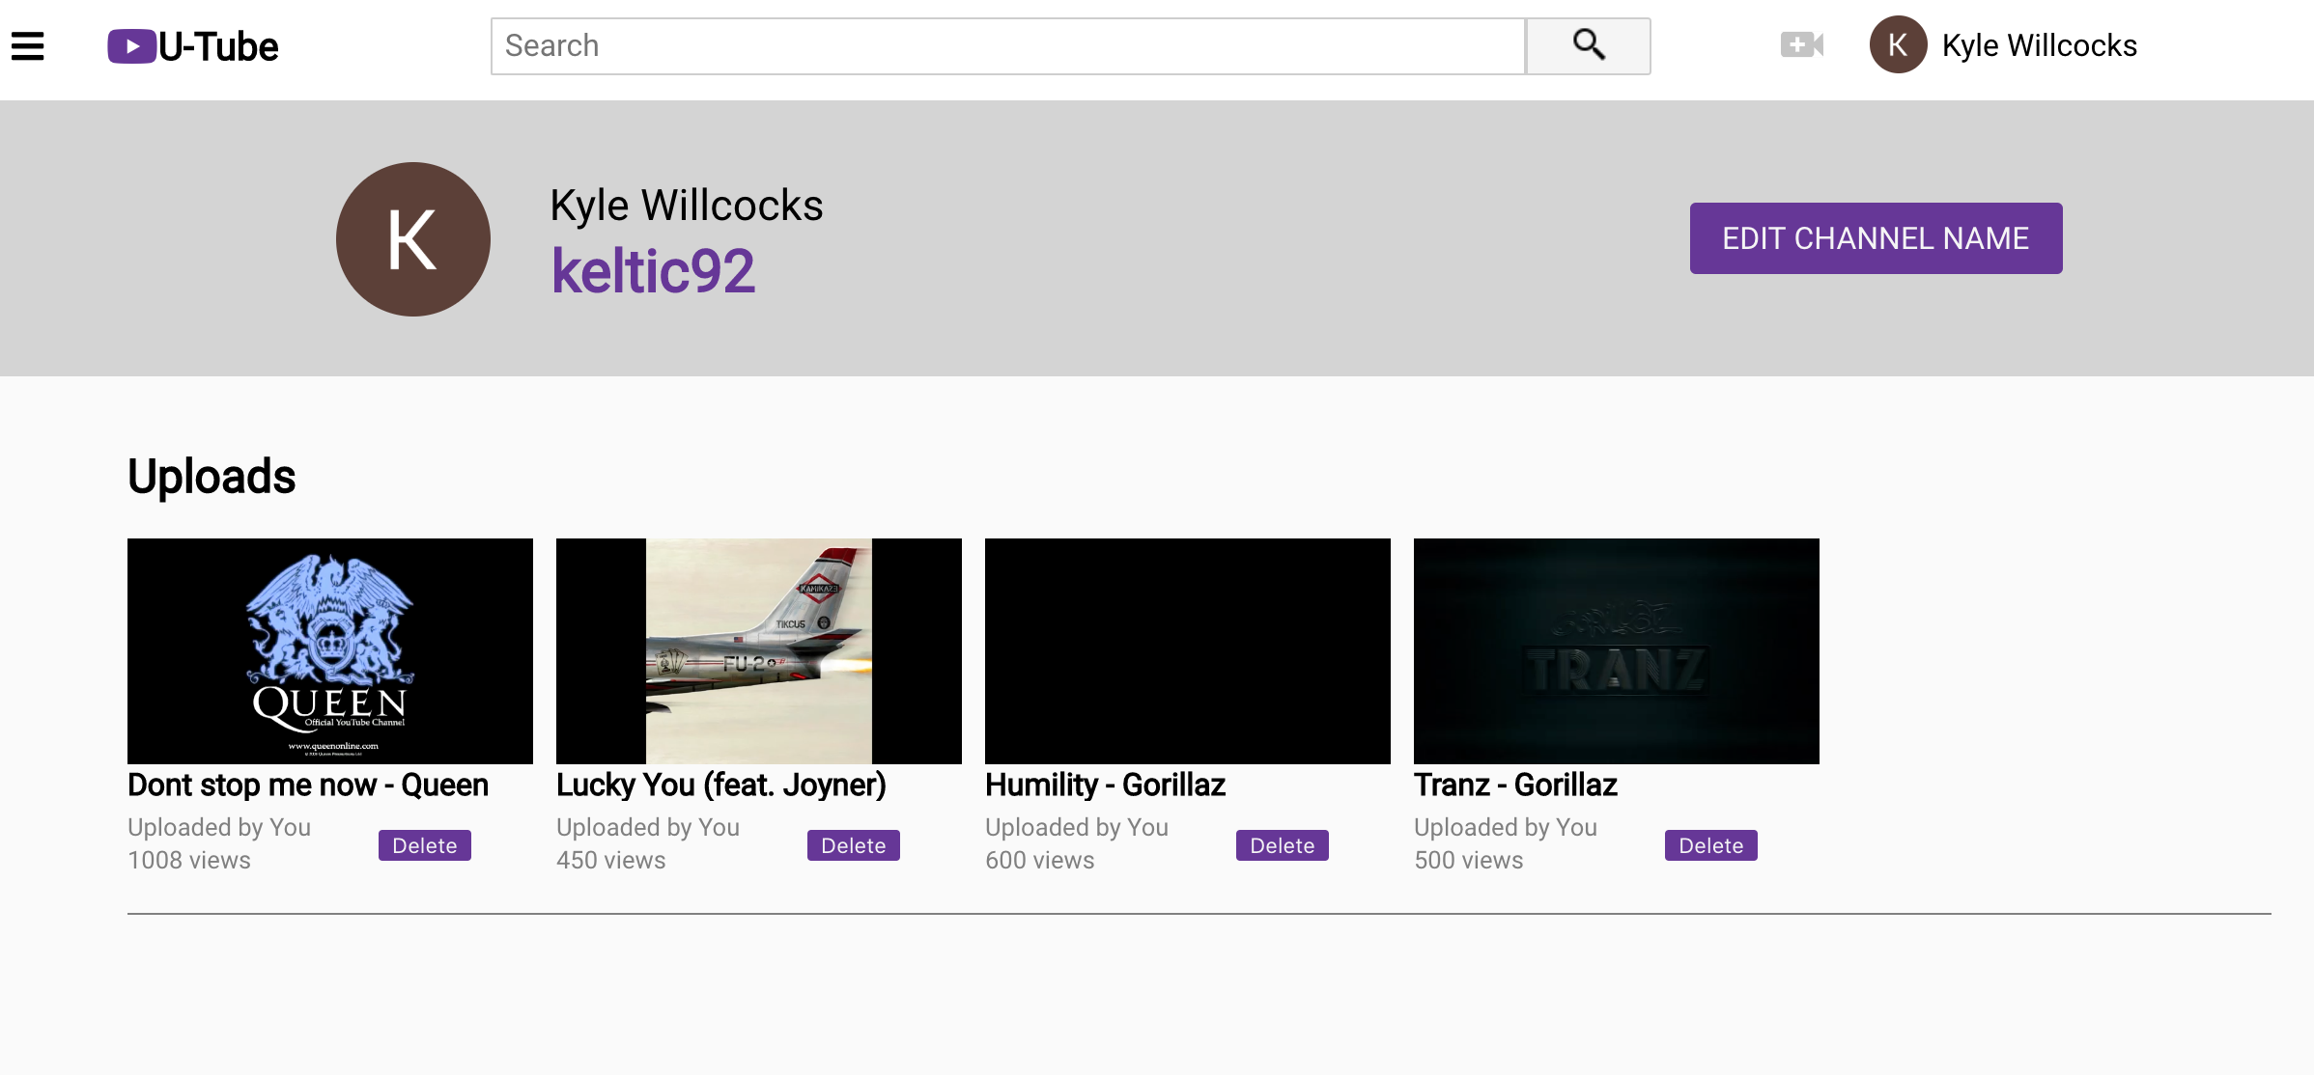Open the Lucky You jet thumbnail
Viewport: 2314px width, 1075px height.
pos(759,651)
